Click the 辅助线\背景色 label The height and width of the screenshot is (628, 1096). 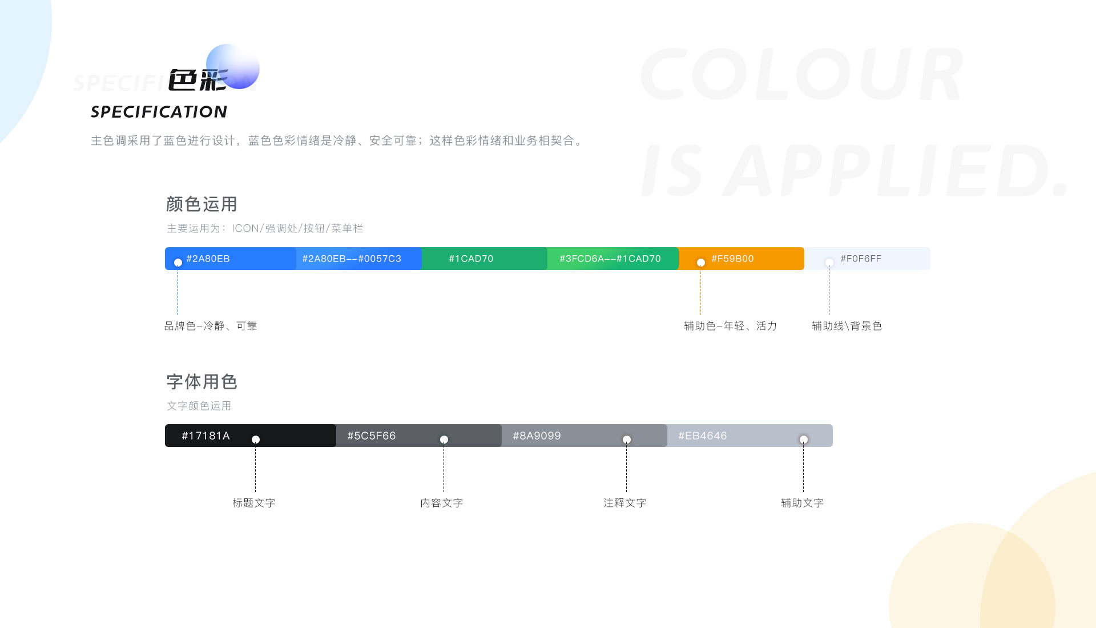click(x=847, y=326)
